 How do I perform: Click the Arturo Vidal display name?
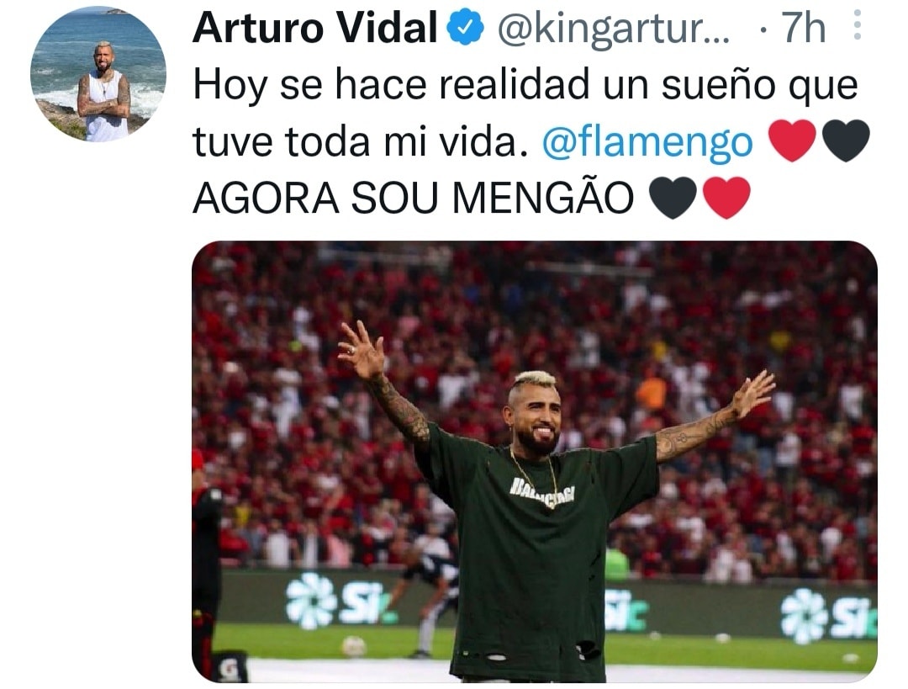(x=315, y=28)
